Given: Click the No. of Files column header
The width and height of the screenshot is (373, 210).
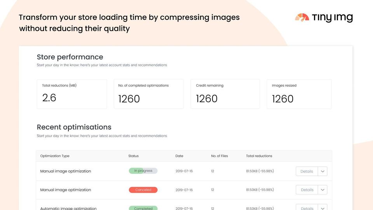Looking at the screenshot, I should (x=219, y=156).
